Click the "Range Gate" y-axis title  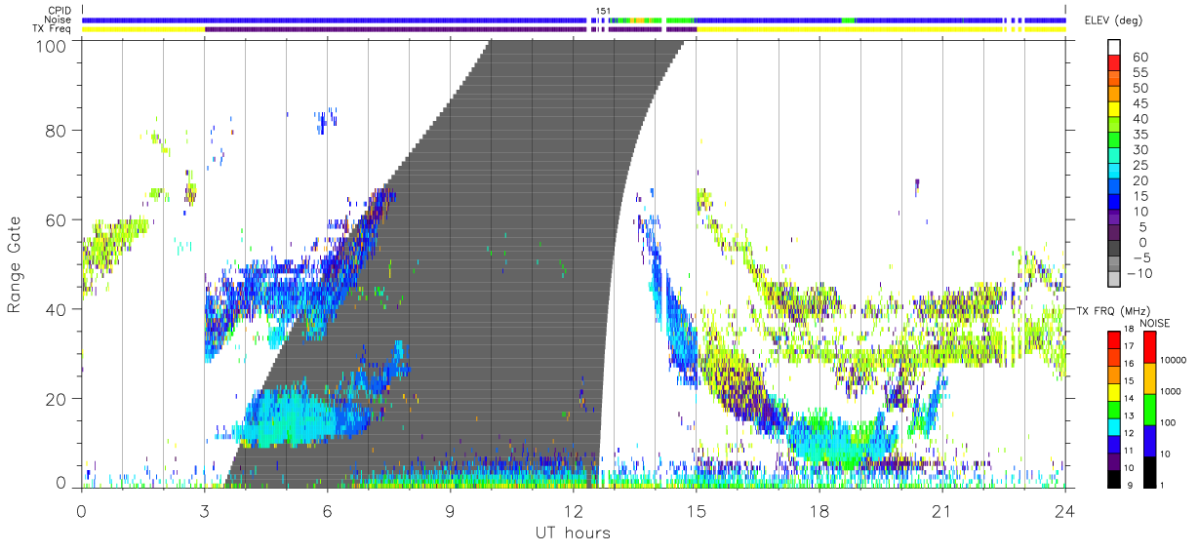tap(15, 265)
